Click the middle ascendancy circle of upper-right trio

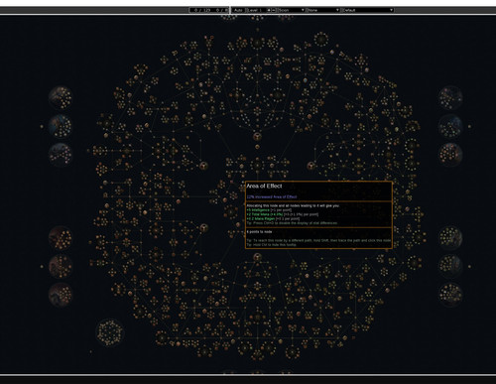pyautogui.click(x=450, y=126)
